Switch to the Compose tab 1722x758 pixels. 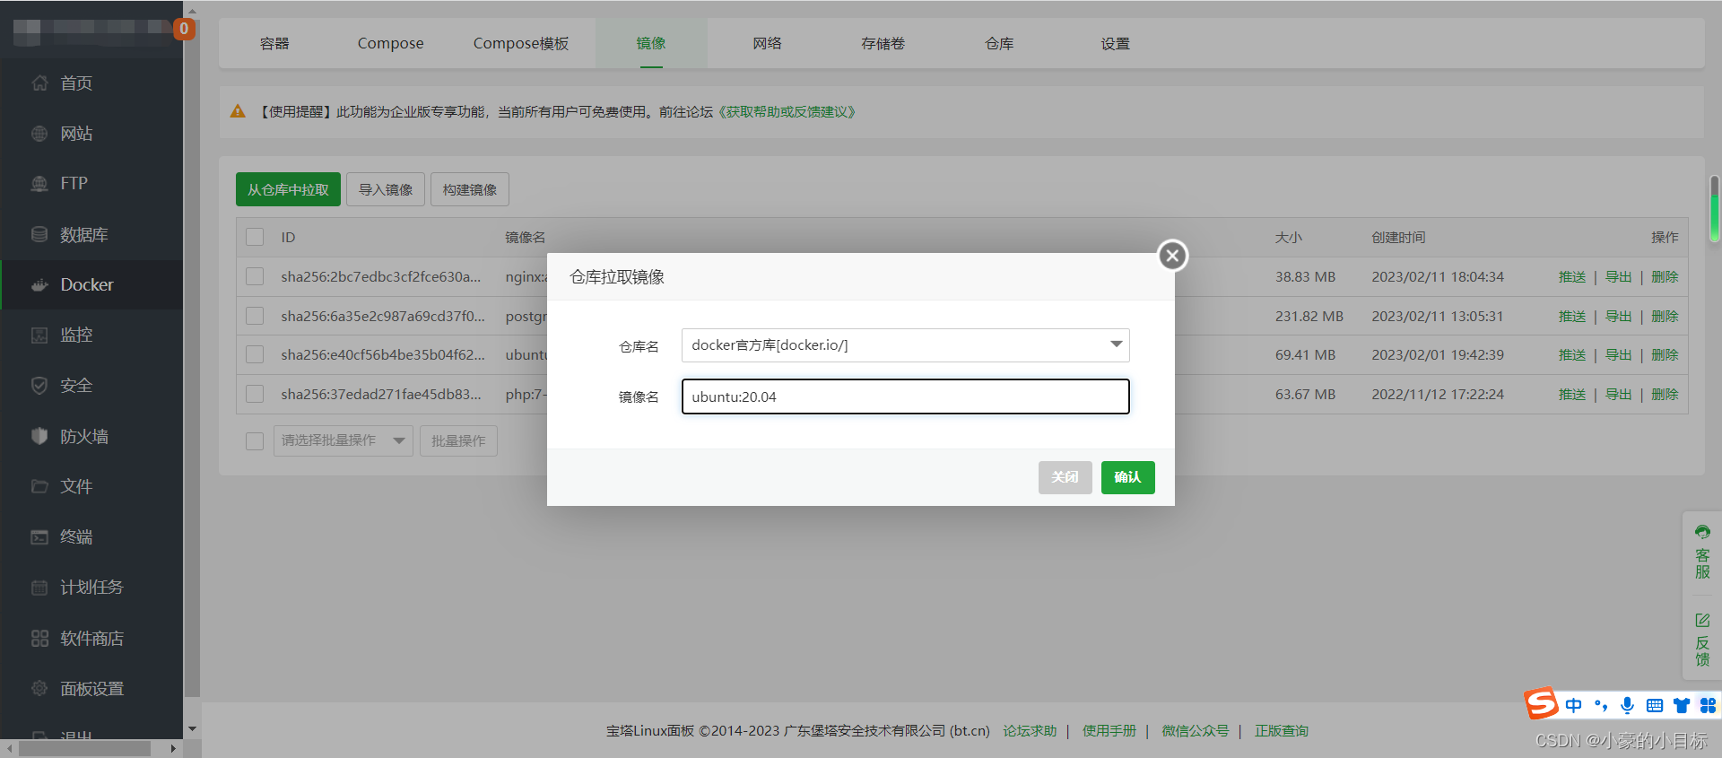pos(390,43)
